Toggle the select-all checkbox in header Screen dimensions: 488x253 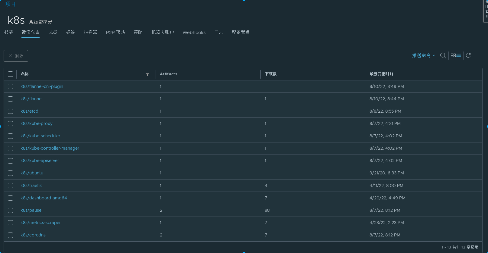(x=11, y=74)
